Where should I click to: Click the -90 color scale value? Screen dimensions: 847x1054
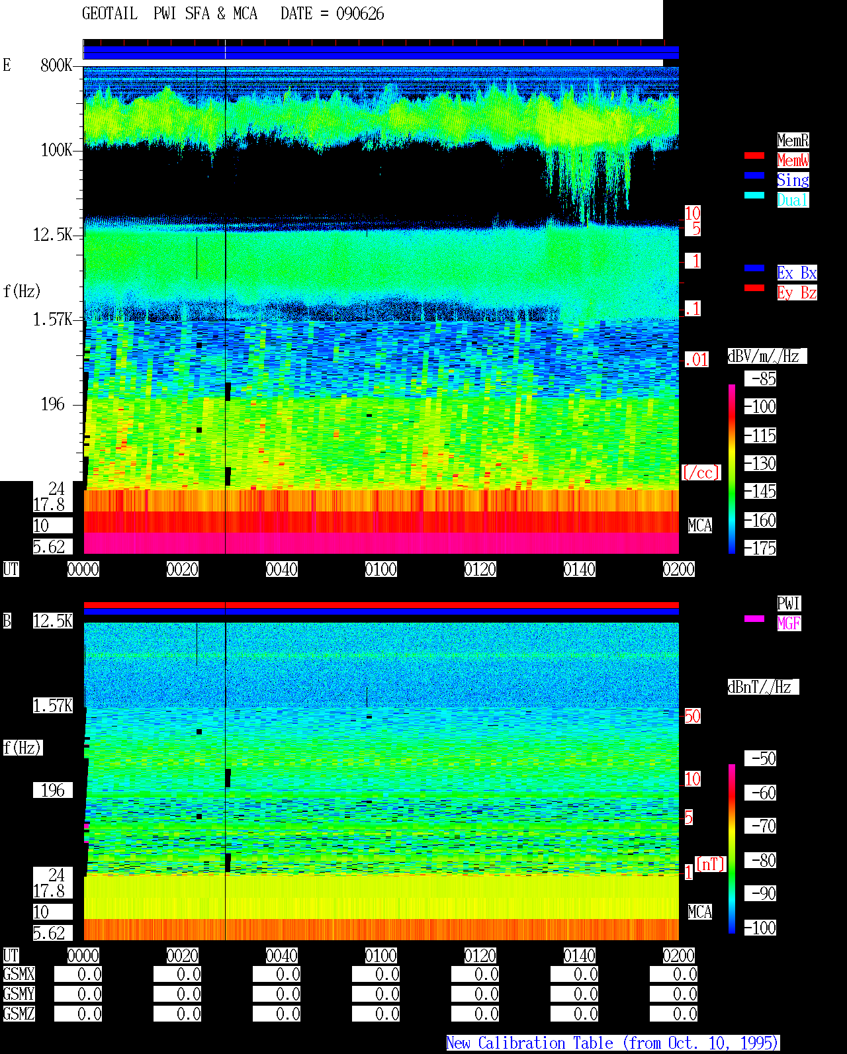(x=760, y=893)
